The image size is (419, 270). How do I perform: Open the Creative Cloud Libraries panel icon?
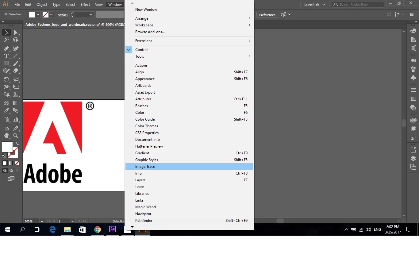pos(413,120)
